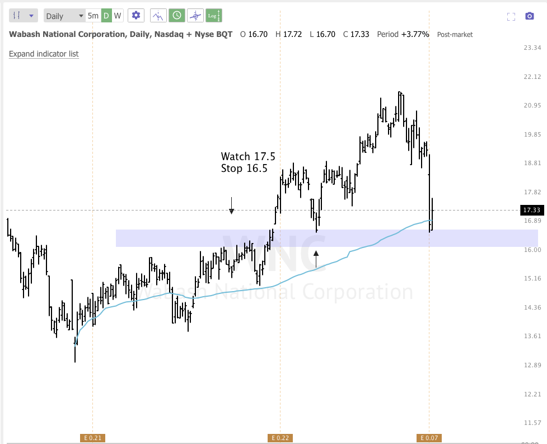Screen dimensions: 547x444
Task: Click the 17.33 price label on the axis
Action: (x=531, y=210)
